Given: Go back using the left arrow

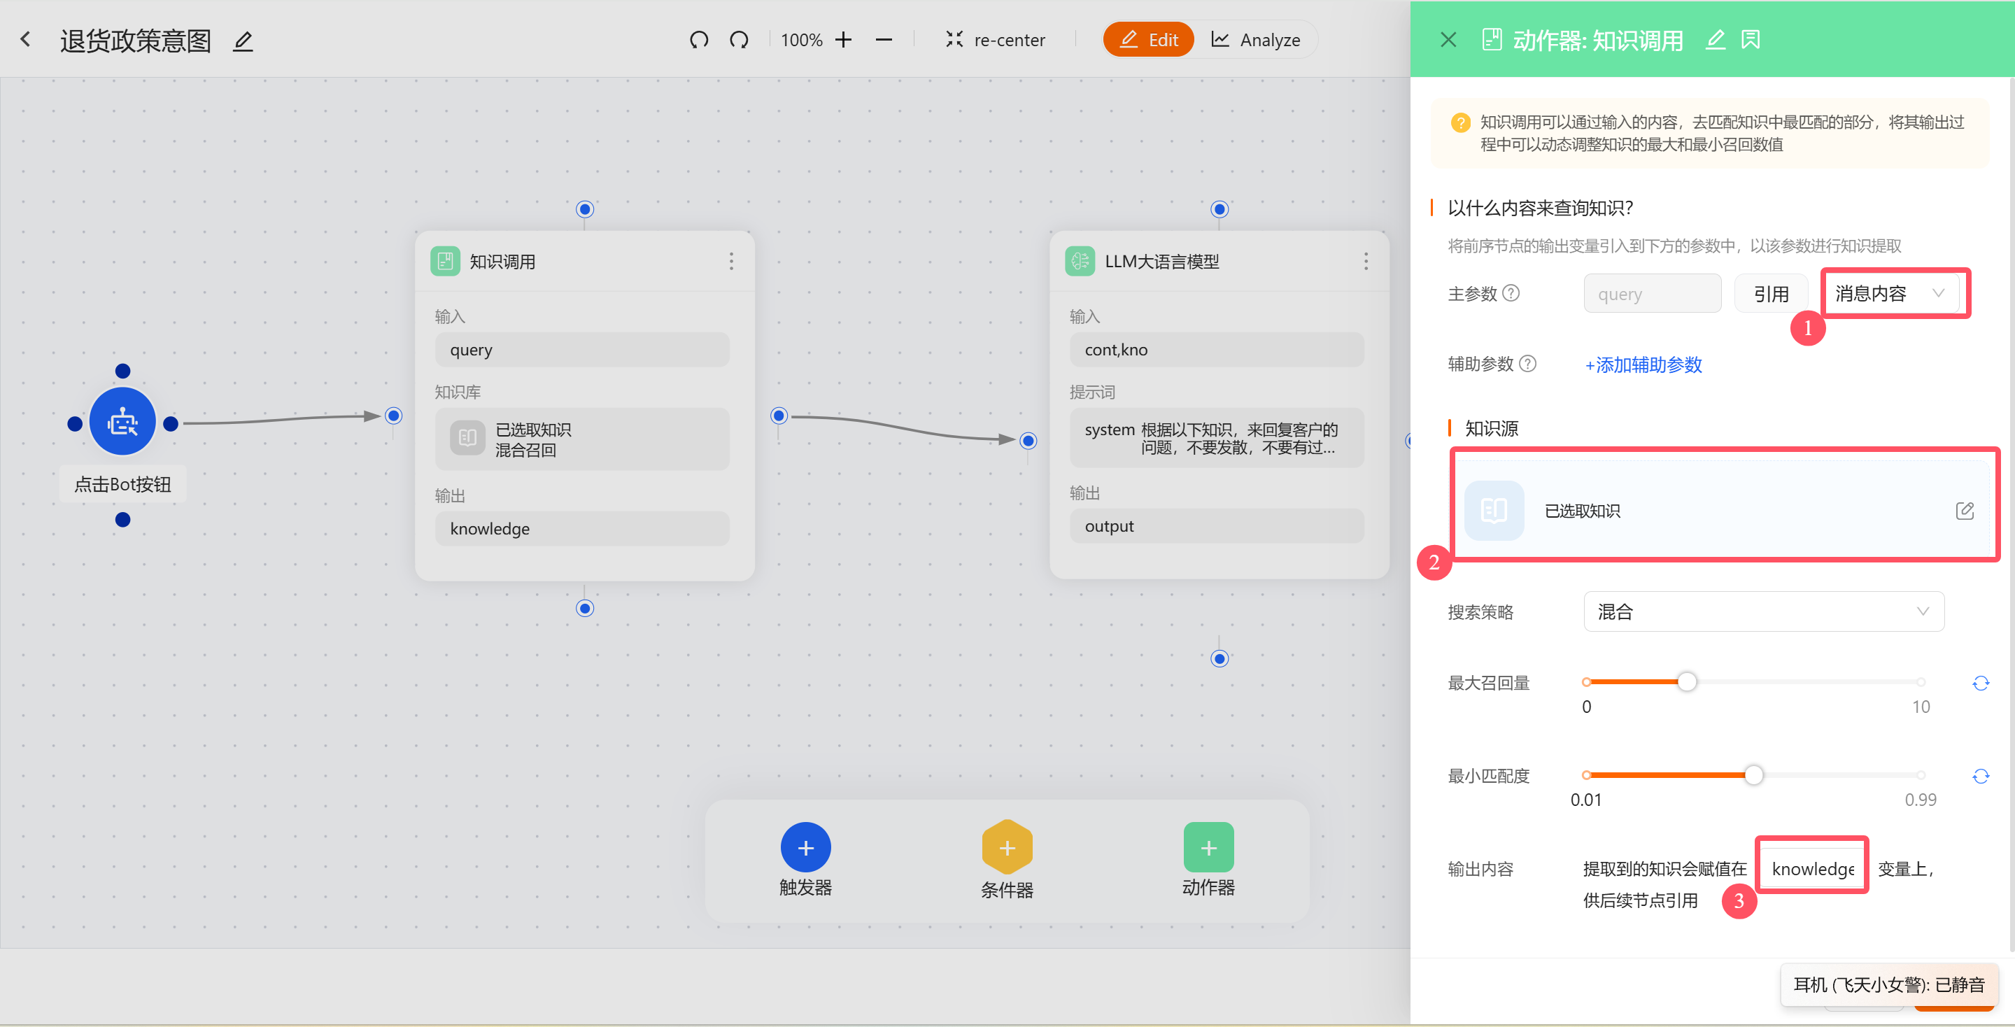Looking at the screenshot, I should click(26, 39).
